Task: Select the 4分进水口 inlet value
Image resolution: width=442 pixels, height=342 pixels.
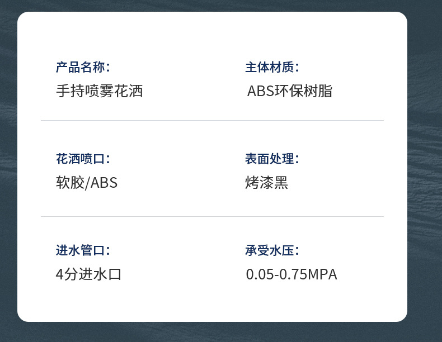Action: pos(89,274)
